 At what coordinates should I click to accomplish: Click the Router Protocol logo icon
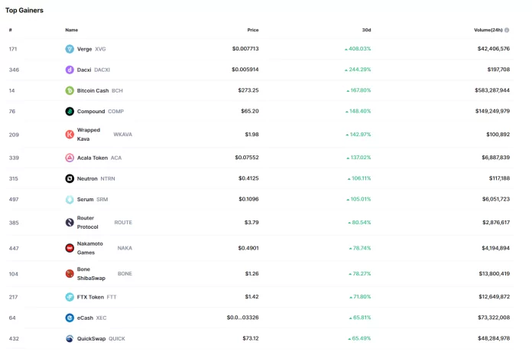(x=70, y=223)
